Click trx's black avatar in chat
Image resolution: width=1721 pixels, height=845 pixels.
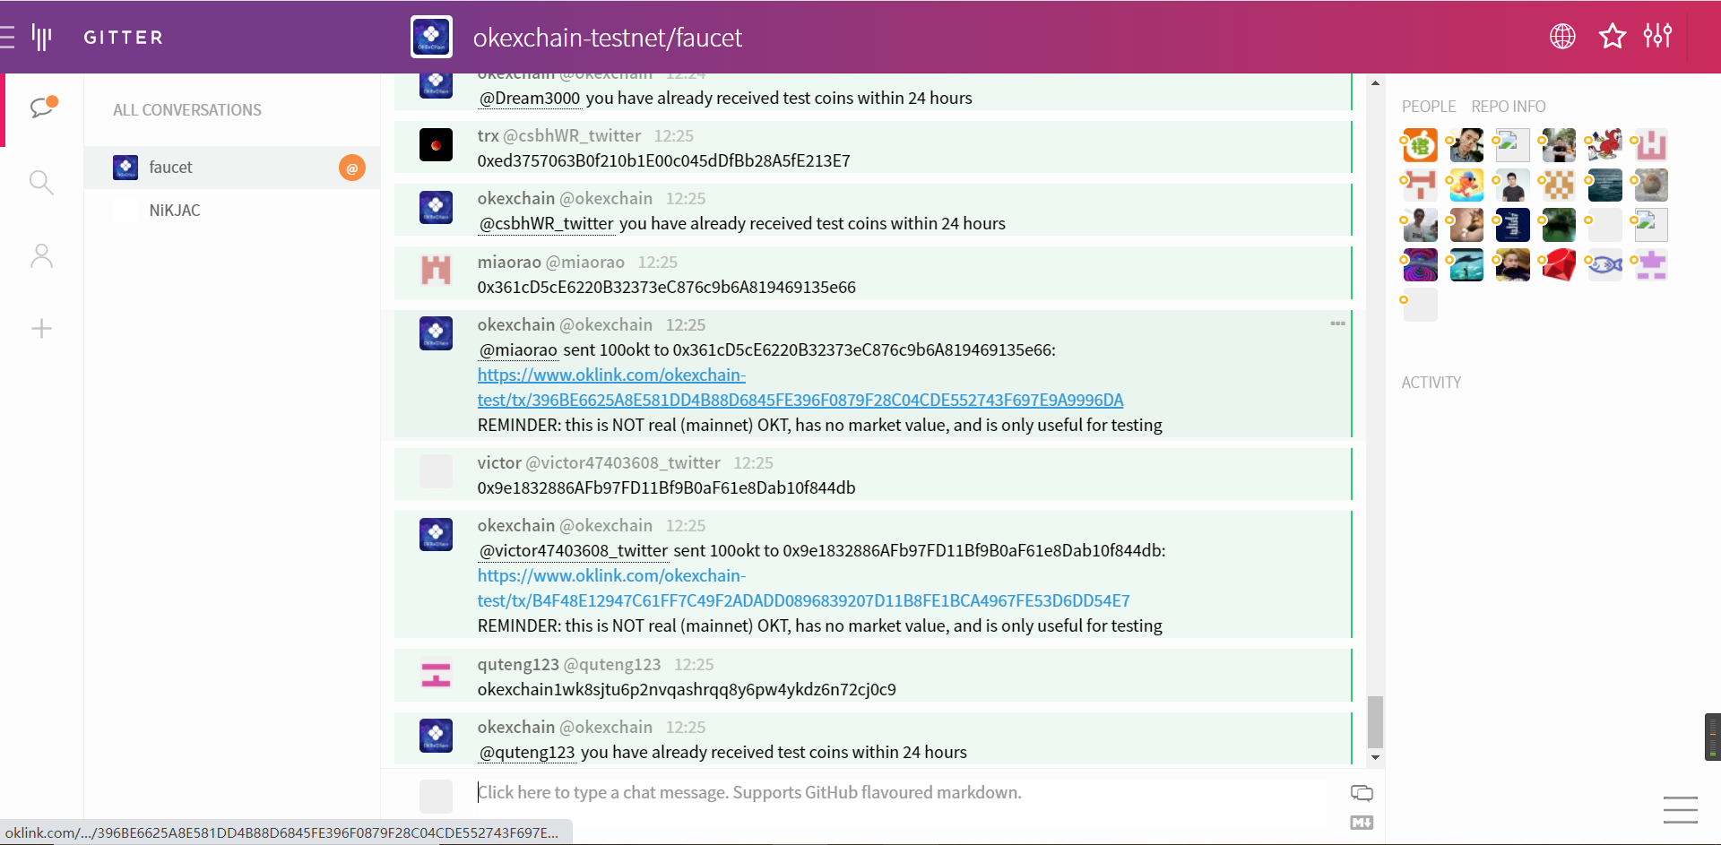click(x=436, y=144)
